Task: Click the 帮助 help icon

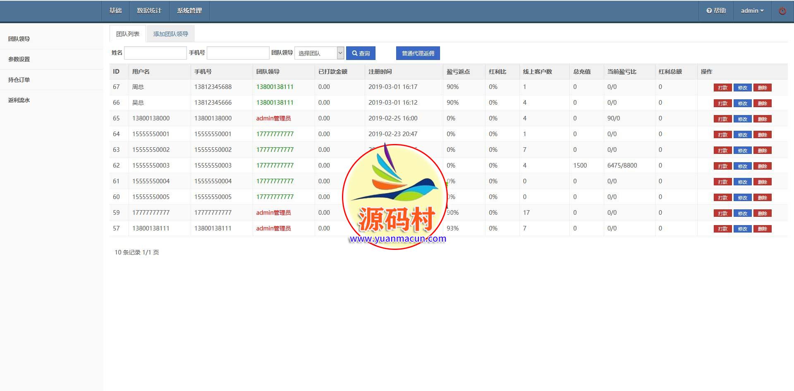Action: (716, 11)
